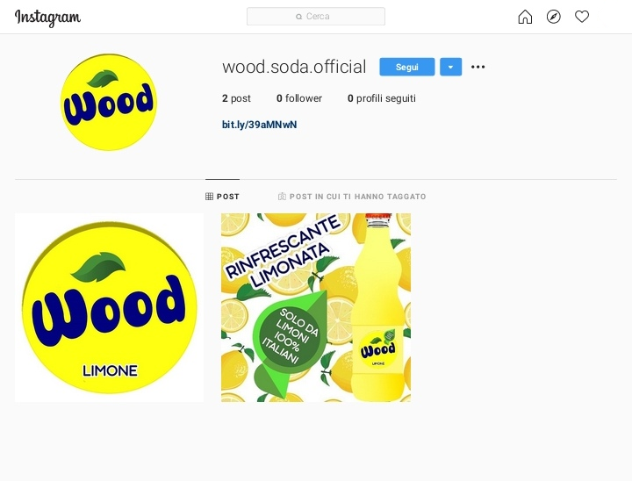Switch to Post in cui ti hanno taggato tab

[352, 197]
